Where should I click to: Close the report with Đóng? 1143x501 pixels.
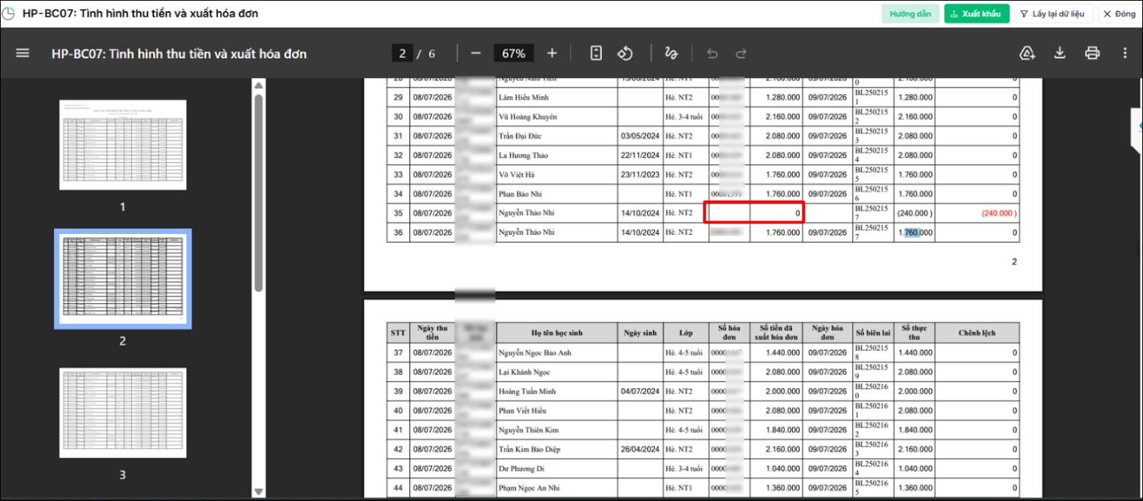(x=1119, y=14)
